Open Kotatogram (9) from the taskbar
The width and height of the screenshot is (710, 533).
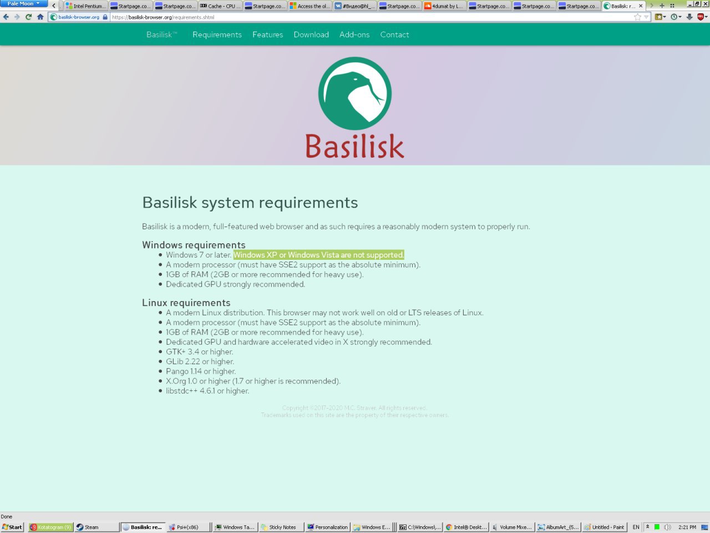50,527
